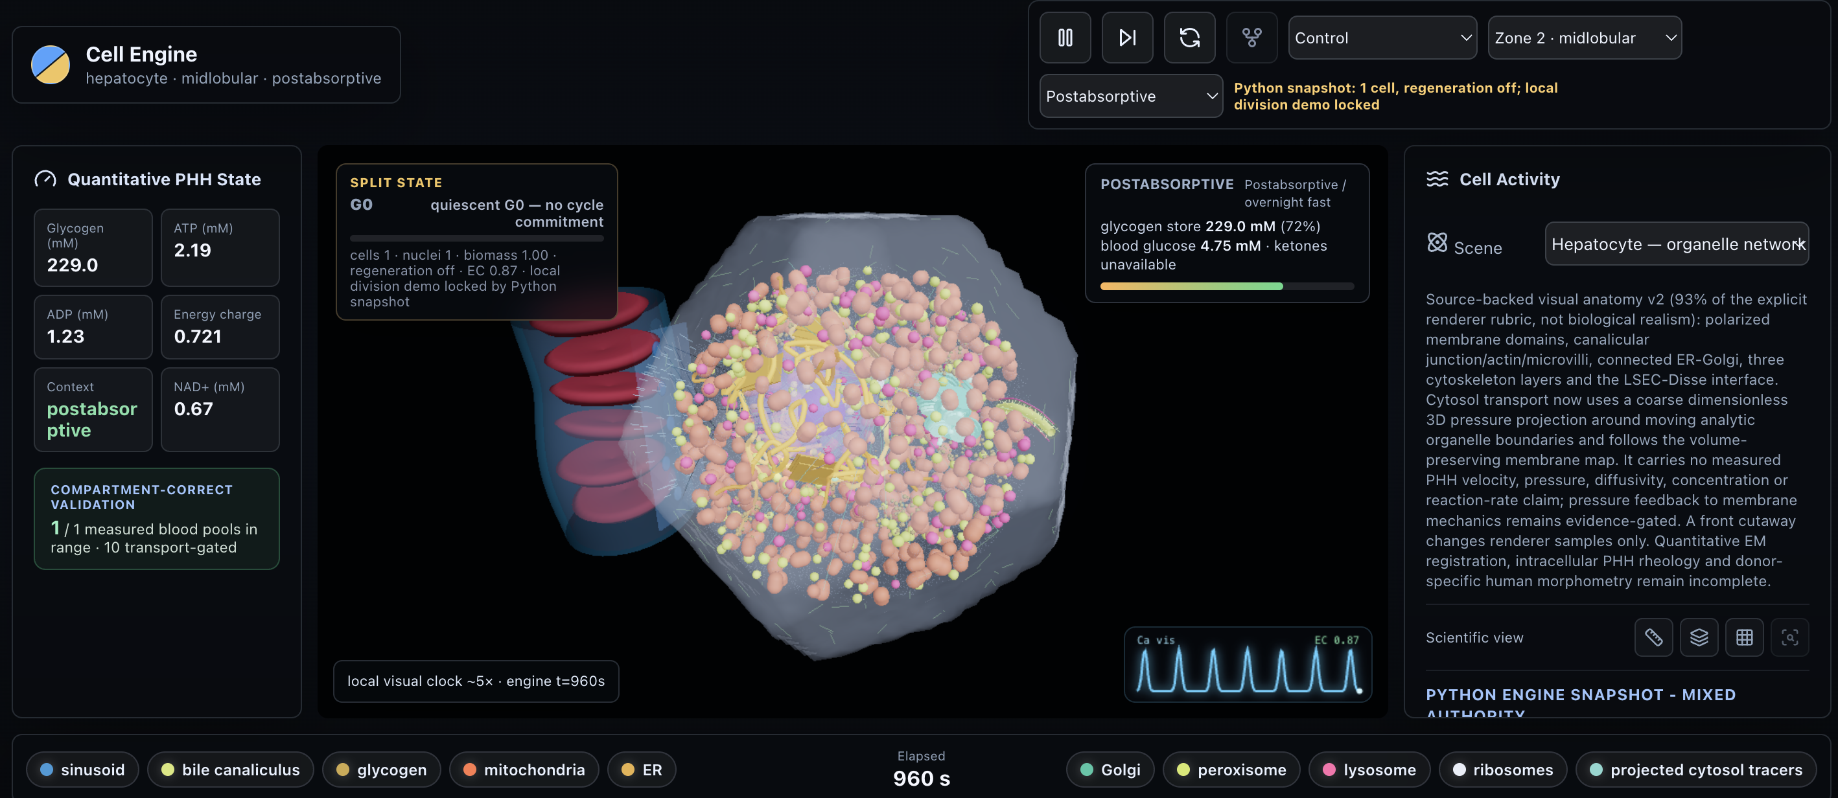Click the Glycogen (mM) 229.0 card
The image size is (1838, 798).
point(93,247)
